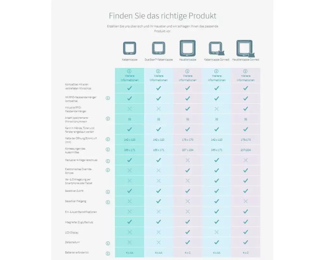Show info for 'Elektronisches Override-Schloss'
325x260 pixels.
[x=108, y=170]
